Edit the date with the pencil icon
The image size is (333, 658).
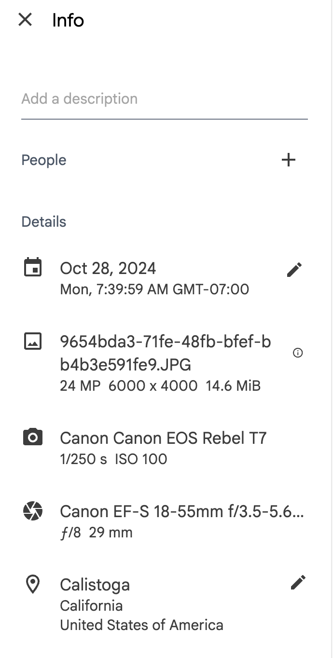point(294,270)
